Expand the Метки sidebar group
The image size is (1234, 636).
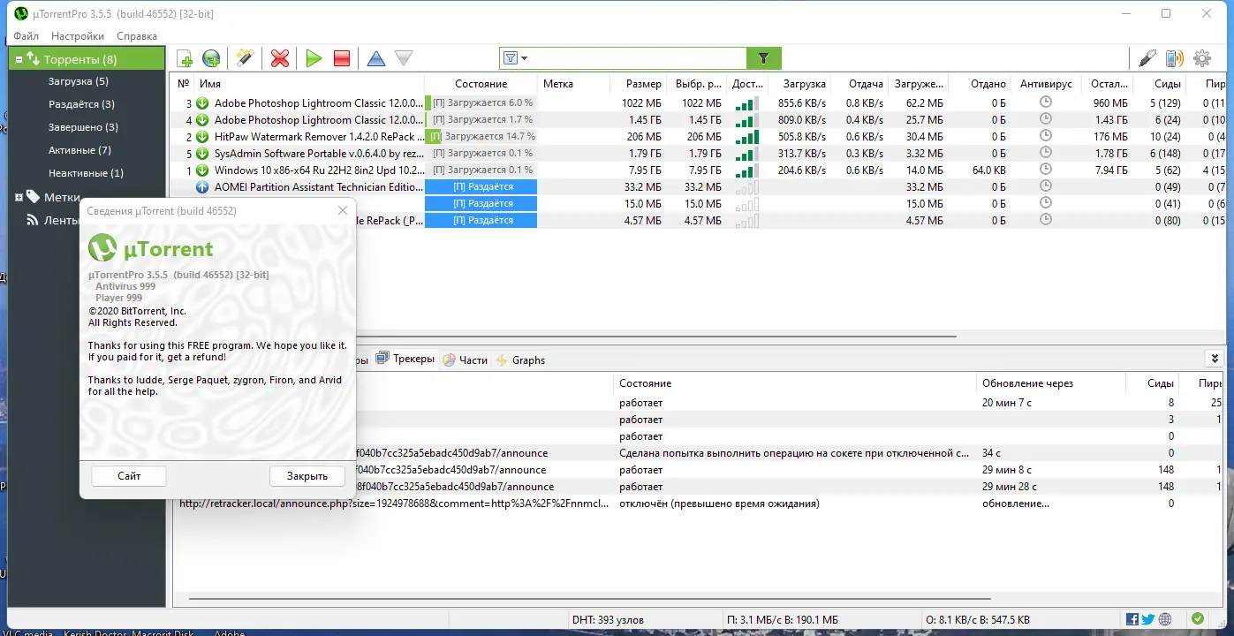point(19,197)
